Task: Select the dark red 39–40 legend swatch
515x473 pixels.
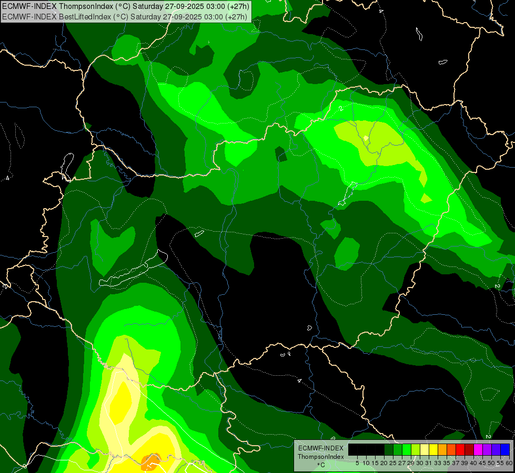Action: [469, 449]
